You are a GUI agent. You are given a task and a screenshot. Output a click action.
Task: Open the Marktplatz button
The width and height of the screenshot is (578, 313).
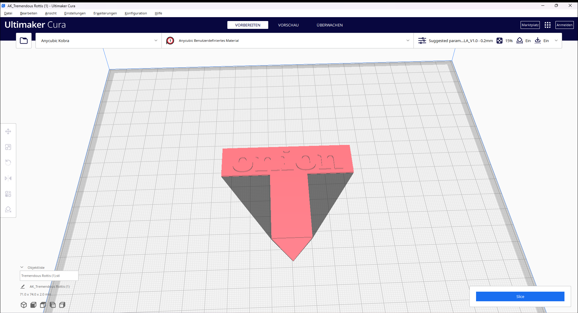(x=530, y=25)
